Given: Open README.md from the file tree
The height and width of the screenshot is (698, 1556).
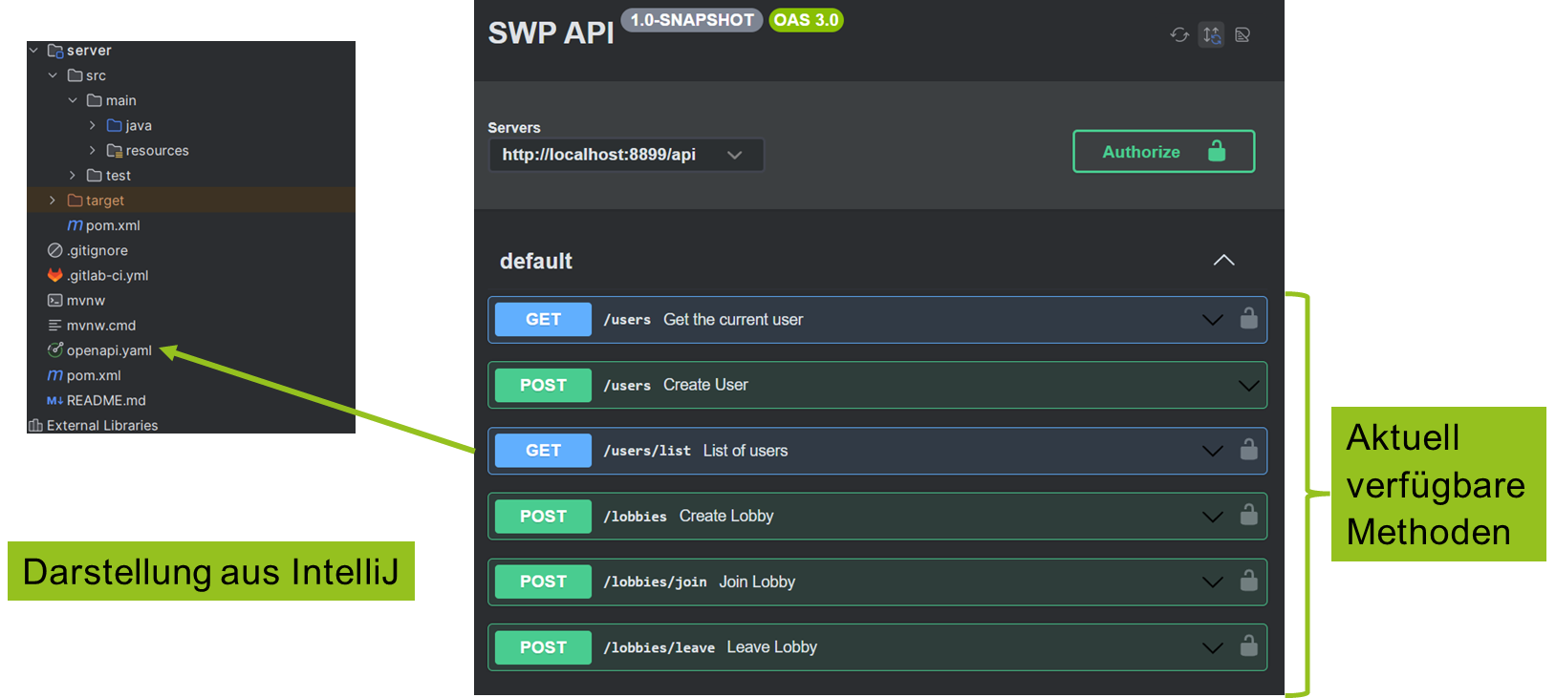Looking at the screenshot, I should coord(105,401).
